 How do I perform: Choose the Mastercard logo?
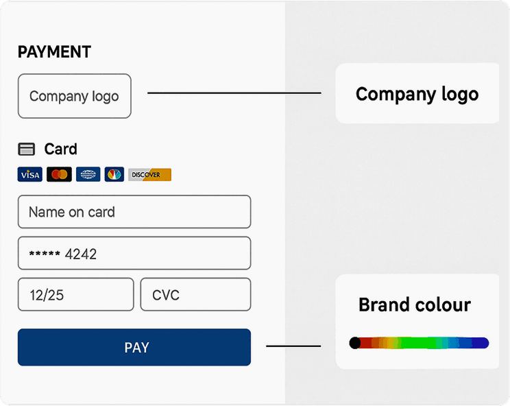[60, 175]
